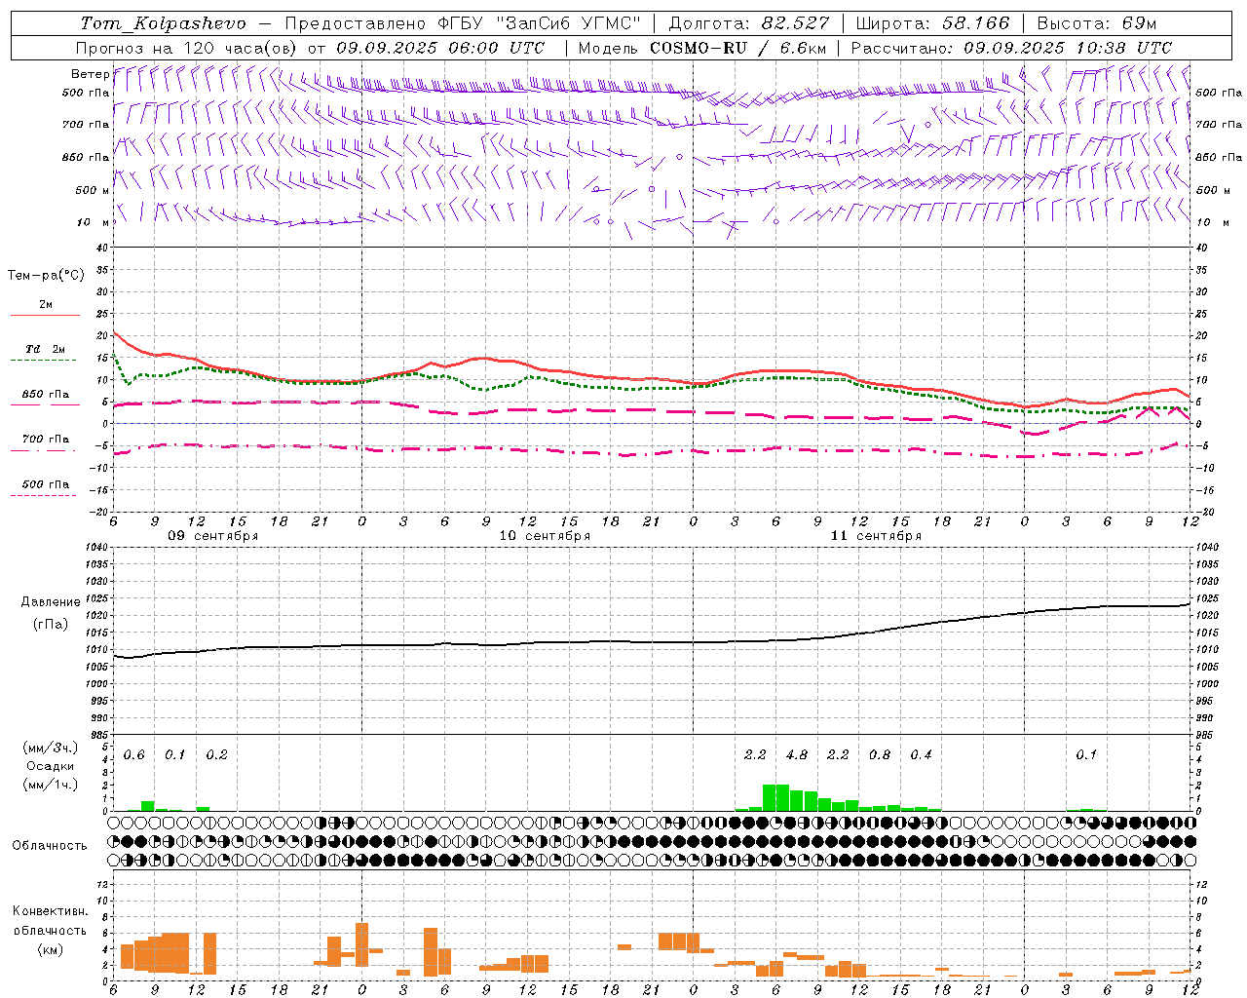The image size is (1247, 998).
Task: Click the 10 сентября date label
Action: click(545, 536)
